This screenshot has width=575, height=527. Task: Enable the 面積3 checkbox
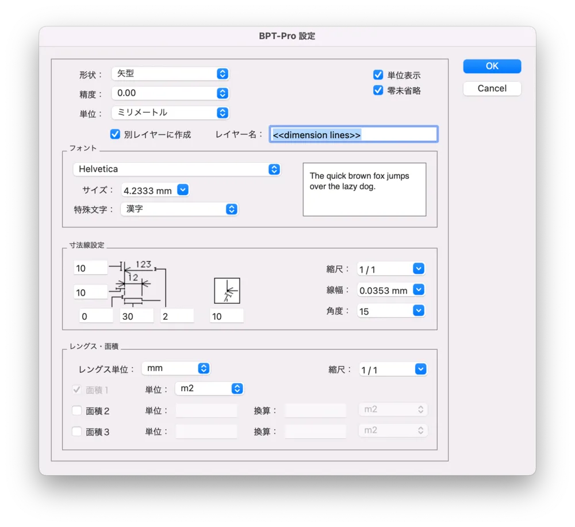76,431
